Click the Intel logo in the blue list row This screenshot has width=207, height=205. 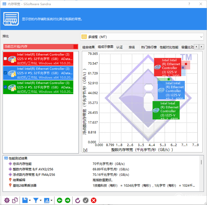tap(12, 73)
